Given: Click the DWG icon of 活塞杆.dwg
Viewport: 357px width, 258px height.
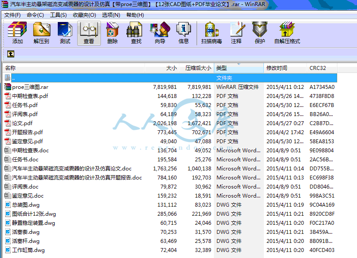Looking at the screenshot, I should coord(8,241).
